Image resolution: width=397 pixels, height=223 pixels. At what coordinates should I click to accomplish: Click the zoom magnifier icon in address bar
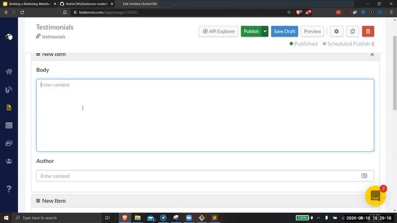pyautogui.click(x=289, y=12)
